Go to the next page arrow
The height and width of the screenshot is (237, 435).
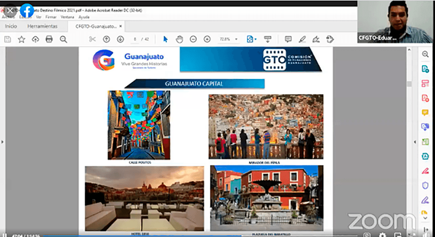[x=120, y=39]
